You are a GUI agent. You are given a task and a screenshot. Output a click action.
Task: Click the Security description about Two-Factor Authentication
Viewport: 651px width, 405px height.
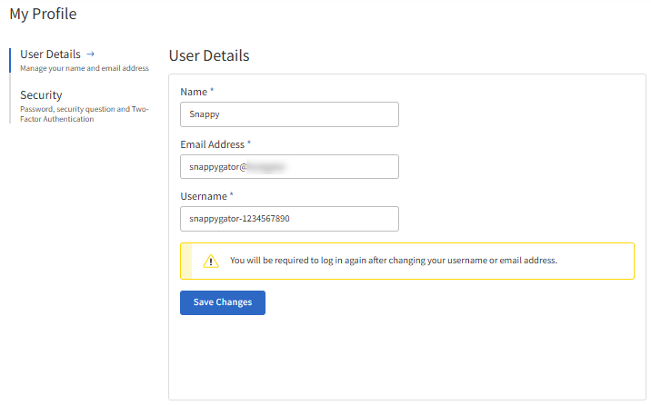coord(84,114)
